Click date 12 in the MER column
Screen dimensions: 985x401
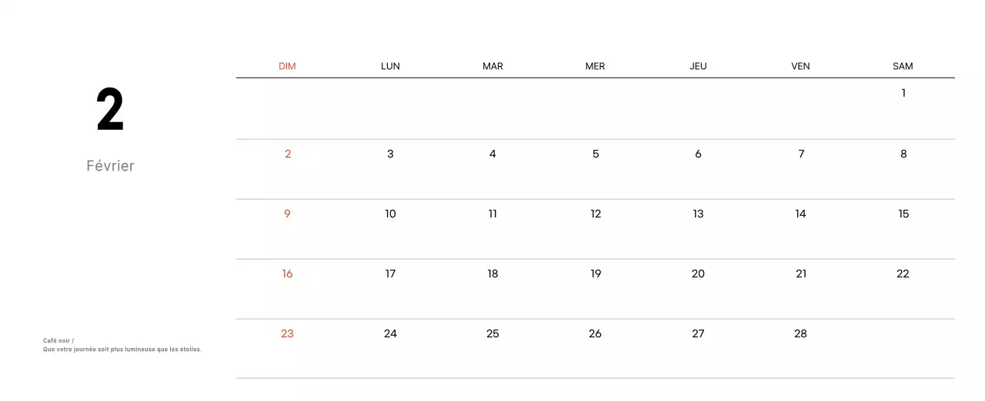(596, 214)
